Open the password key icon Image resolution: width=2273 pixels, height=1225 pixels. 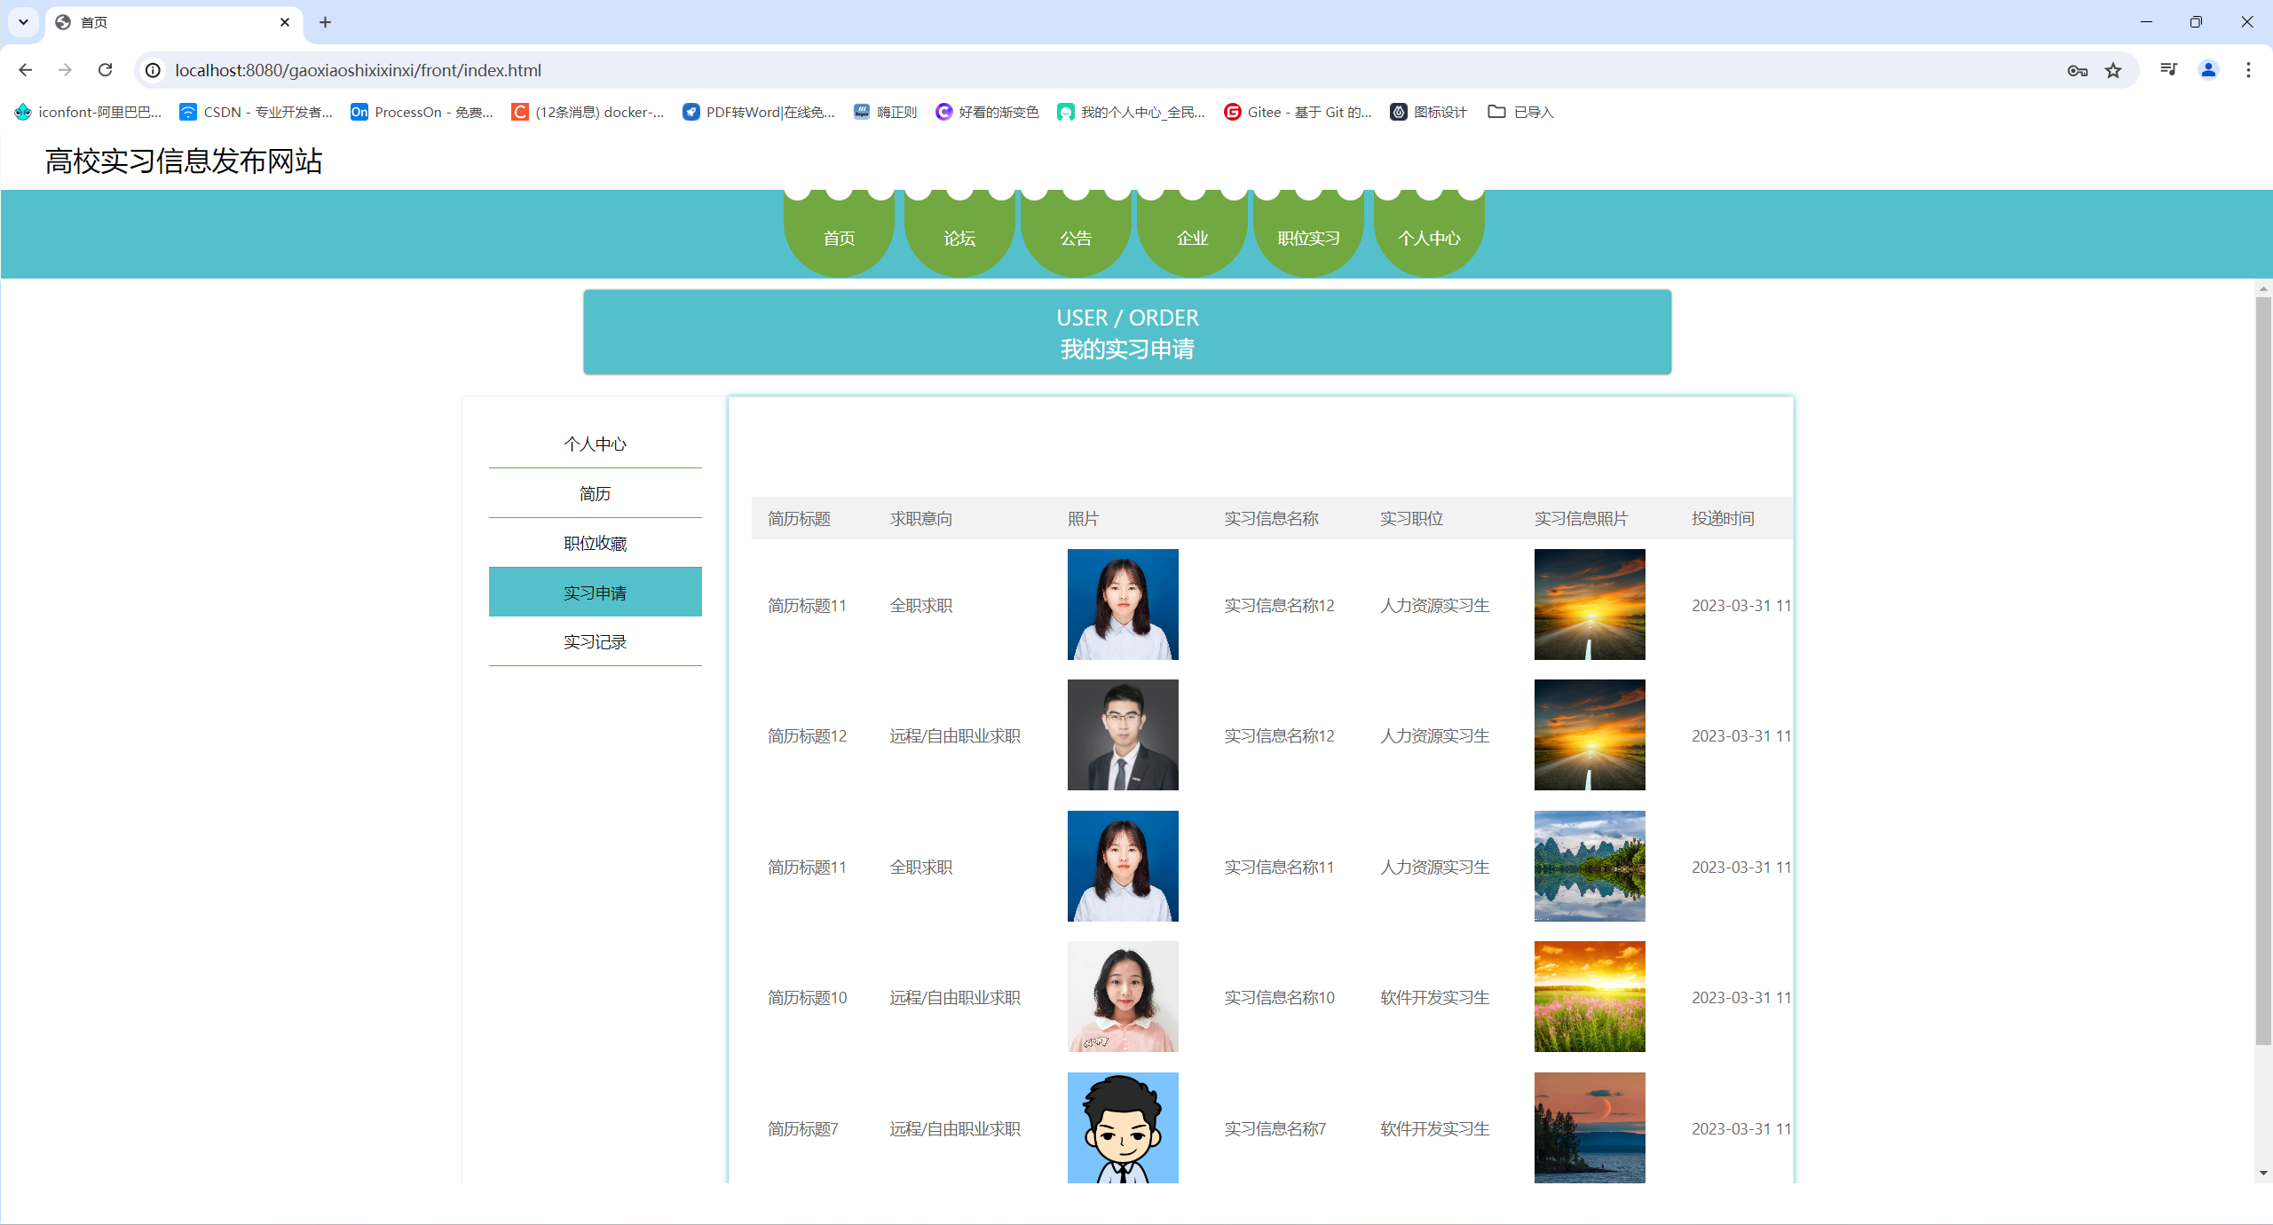2077,70
